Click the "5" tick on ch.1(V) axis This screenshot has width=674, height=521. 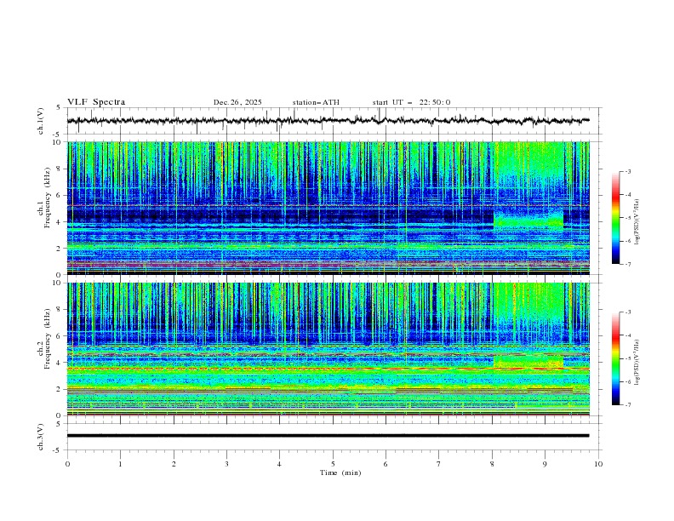click(59, 107)
